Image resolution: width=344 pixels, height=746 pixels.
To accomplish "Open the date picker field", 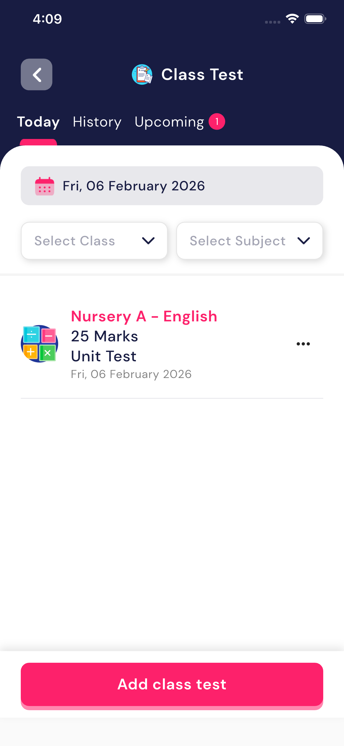I will (x=172, y=186).
